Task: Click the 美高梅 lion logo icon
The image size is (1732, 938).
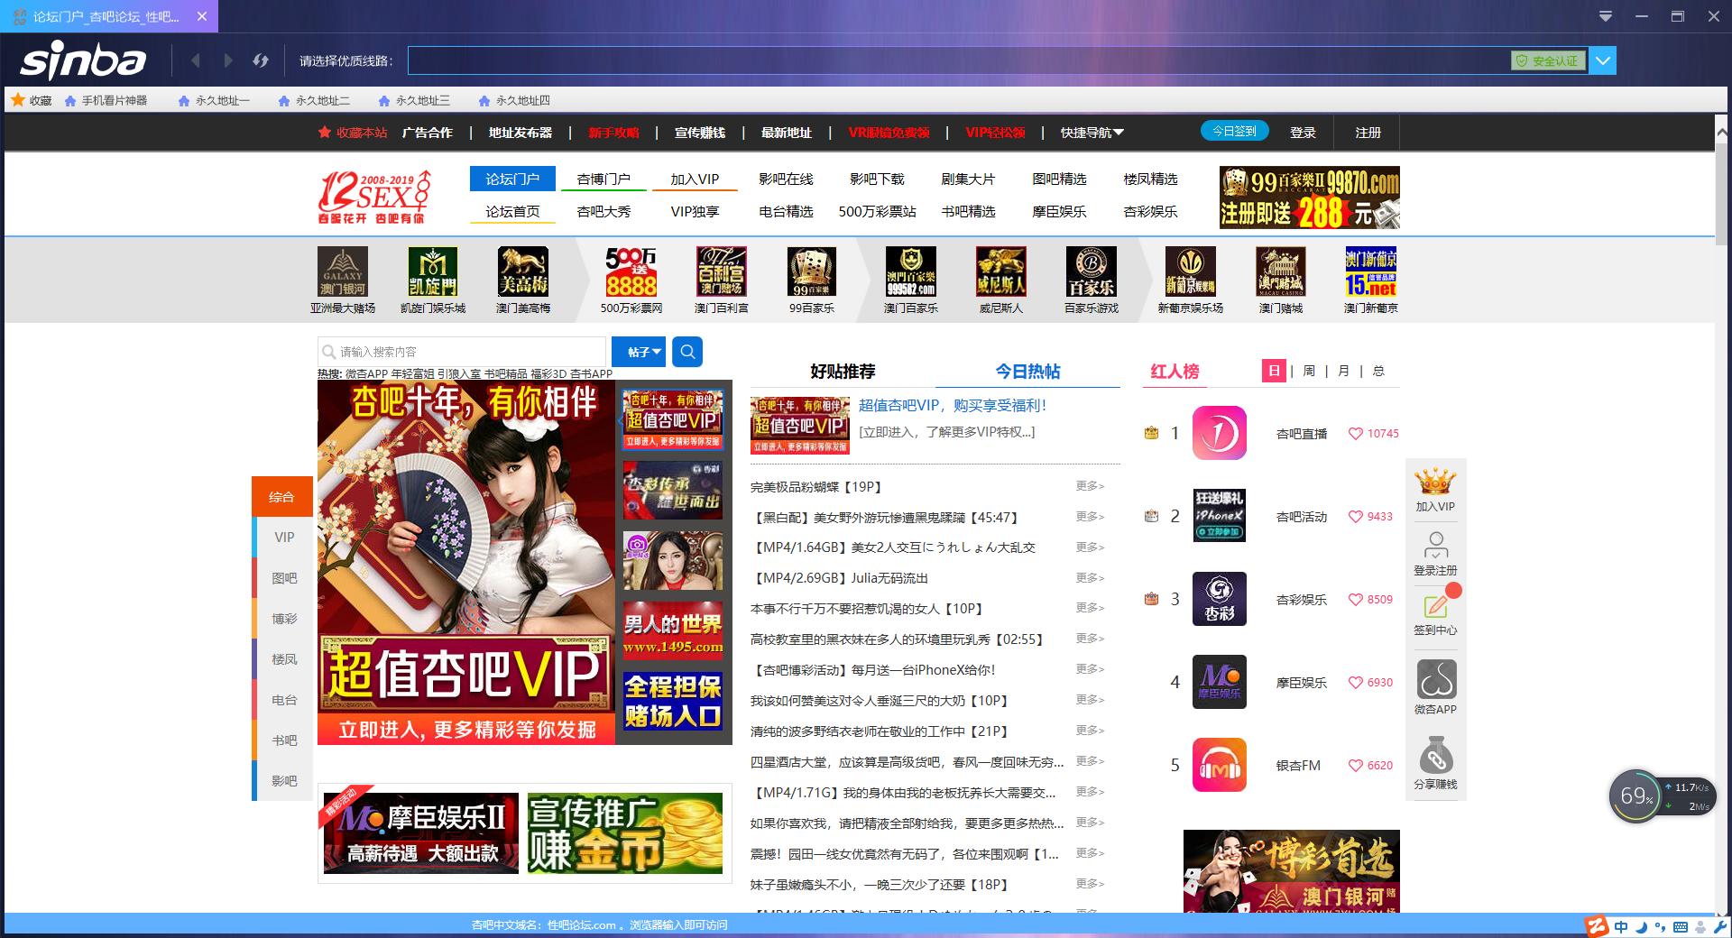Action: (523, 271)
